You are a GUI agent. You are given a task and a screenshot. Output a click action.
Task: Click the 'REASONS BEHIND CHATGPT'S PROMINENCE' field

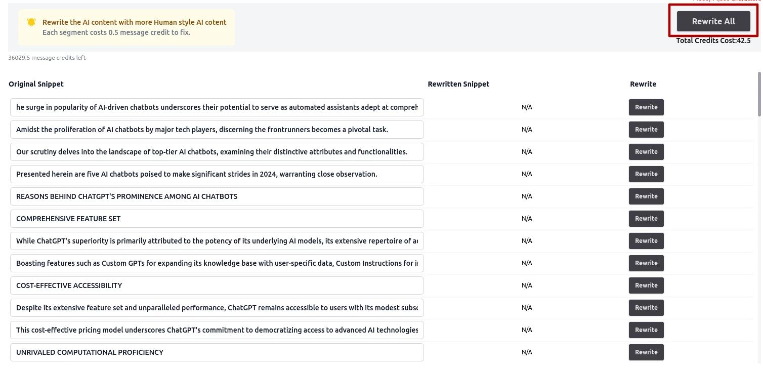click(x=217, y=196)
